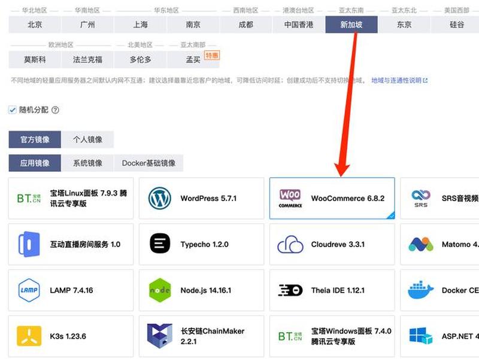Select the 硅谷 region
Viewport: 479px width, 359px height.
pos(455,25)
